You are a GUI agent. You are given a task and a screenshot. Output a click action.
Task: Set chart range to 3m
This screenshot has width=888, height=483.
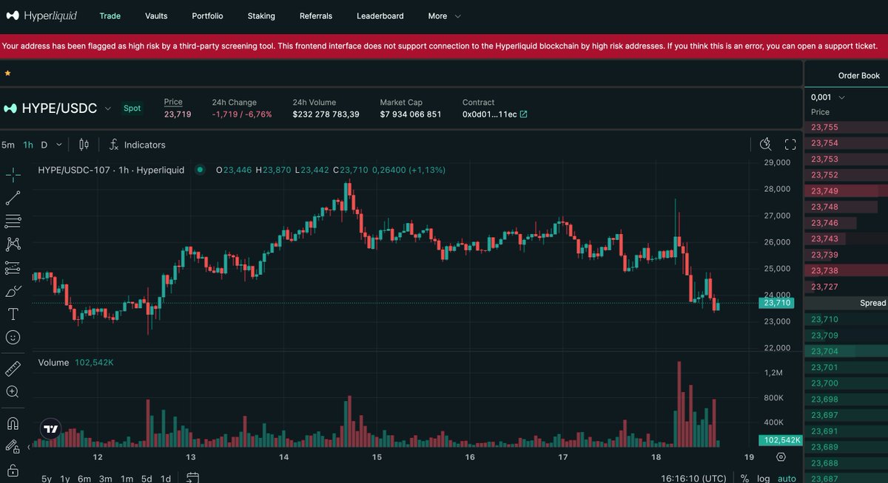click(x=105, y=479)
